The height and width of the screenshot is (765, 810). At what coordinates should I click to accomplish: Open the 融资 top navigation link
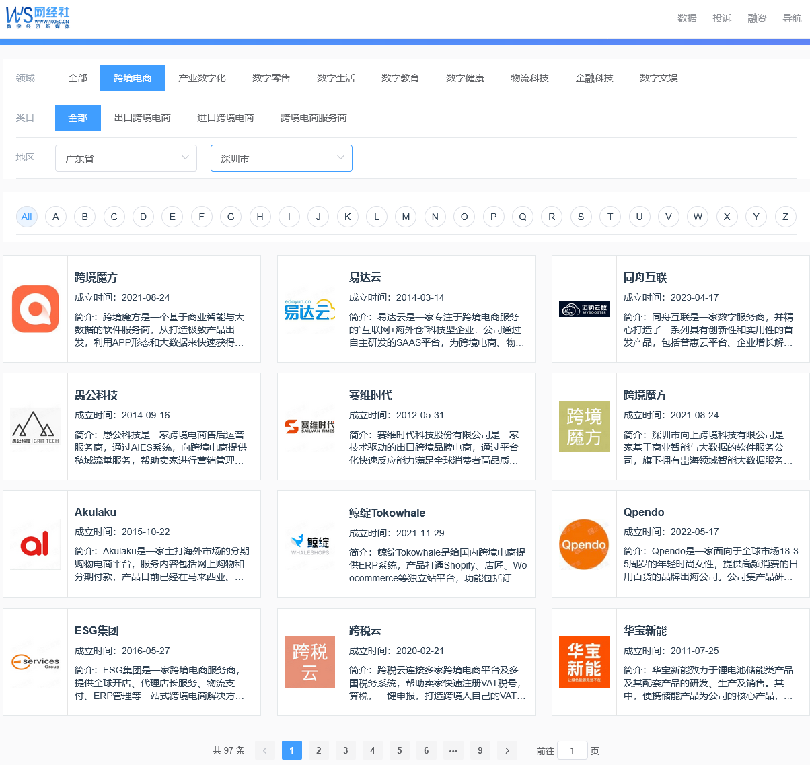point(757,18)
